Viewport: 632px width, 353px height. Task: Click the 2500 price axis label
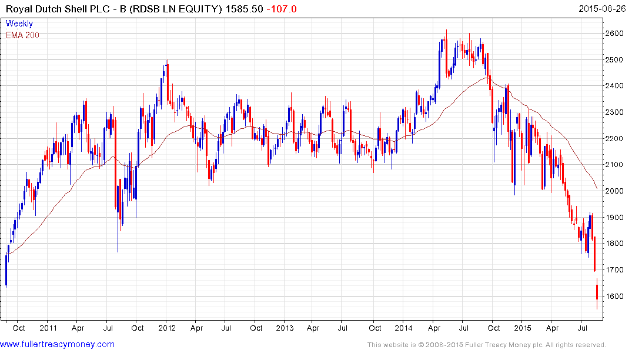[x=614, y=59]
